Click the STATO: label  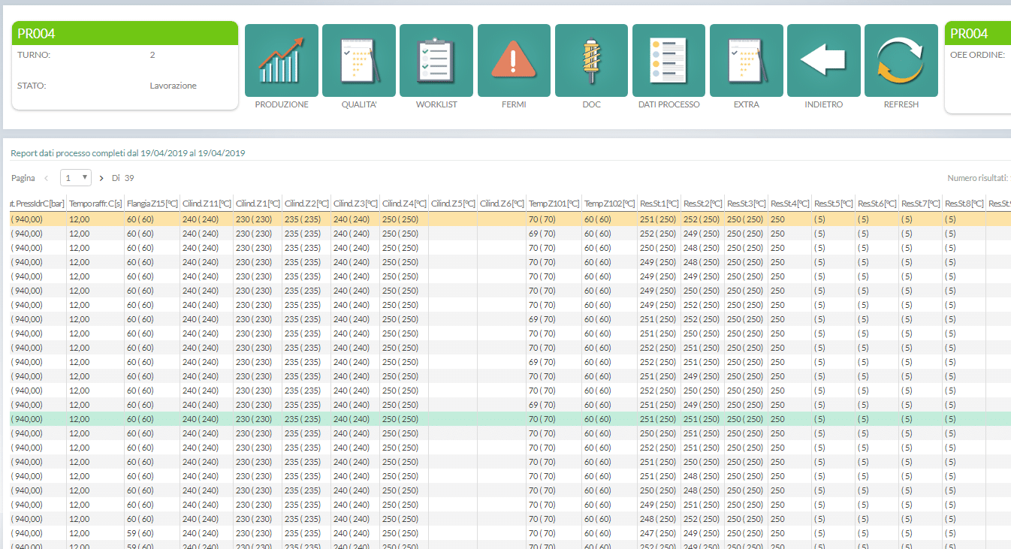pos(32,86)
